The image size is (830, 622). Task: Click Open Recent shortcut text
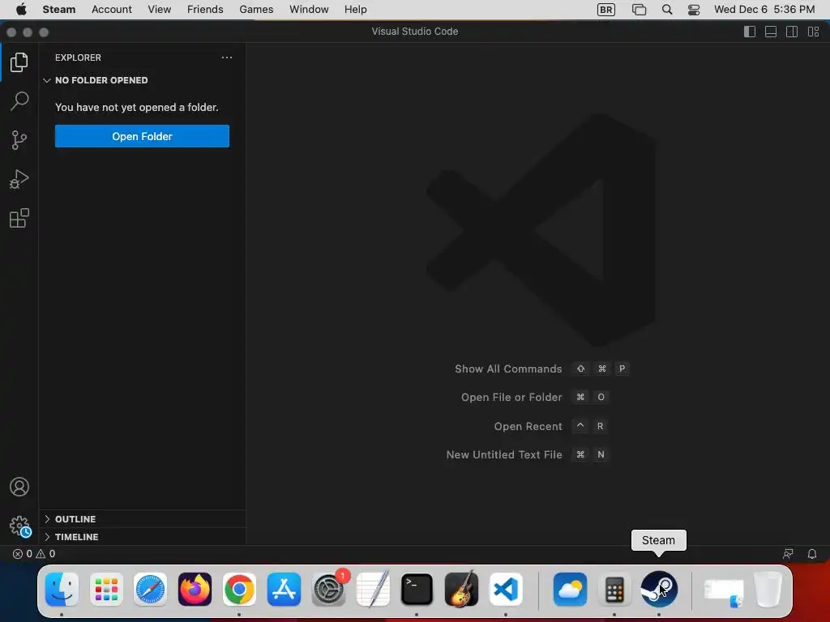coord(528,426)
